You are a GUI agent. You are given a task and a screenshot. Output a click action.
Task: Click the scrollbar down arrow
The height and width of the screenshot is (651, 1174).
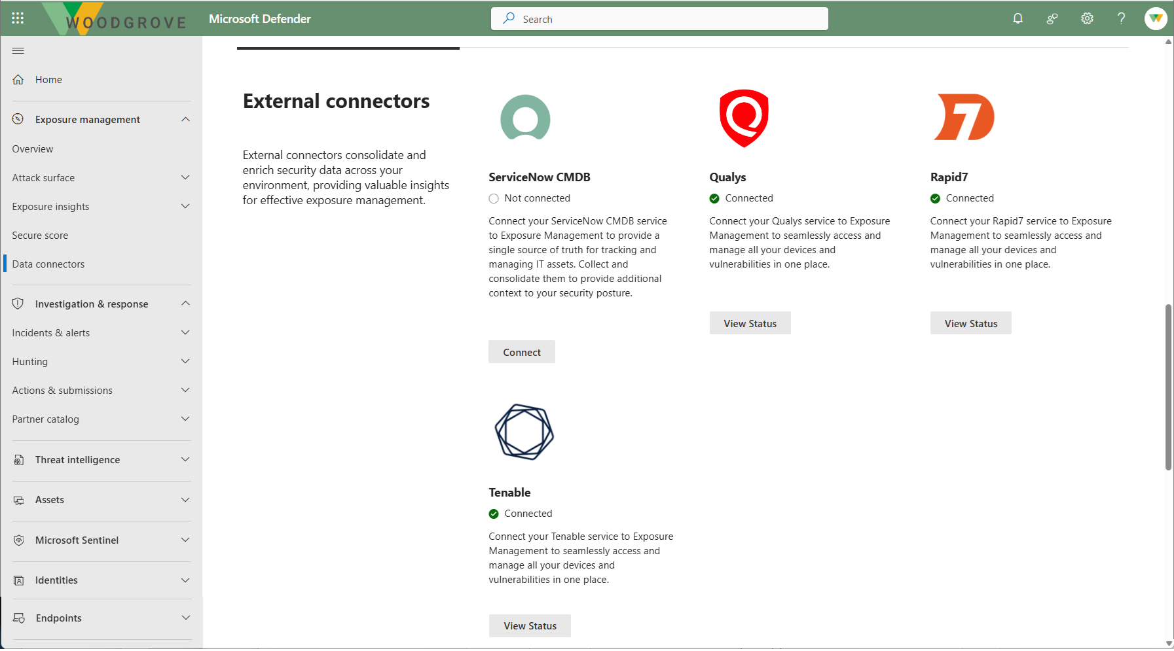1169,644
